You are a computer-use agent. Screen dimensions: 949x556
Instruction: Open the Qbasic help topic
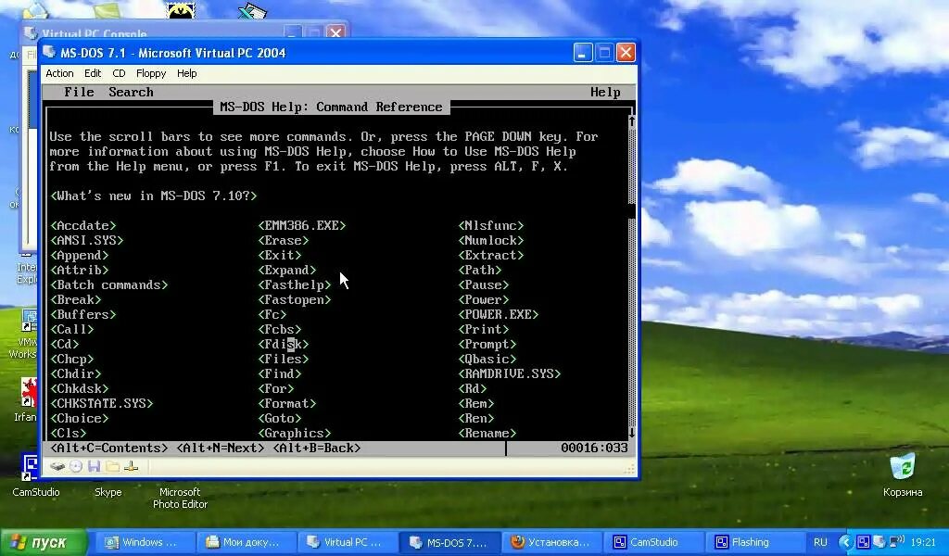point(487,359)
